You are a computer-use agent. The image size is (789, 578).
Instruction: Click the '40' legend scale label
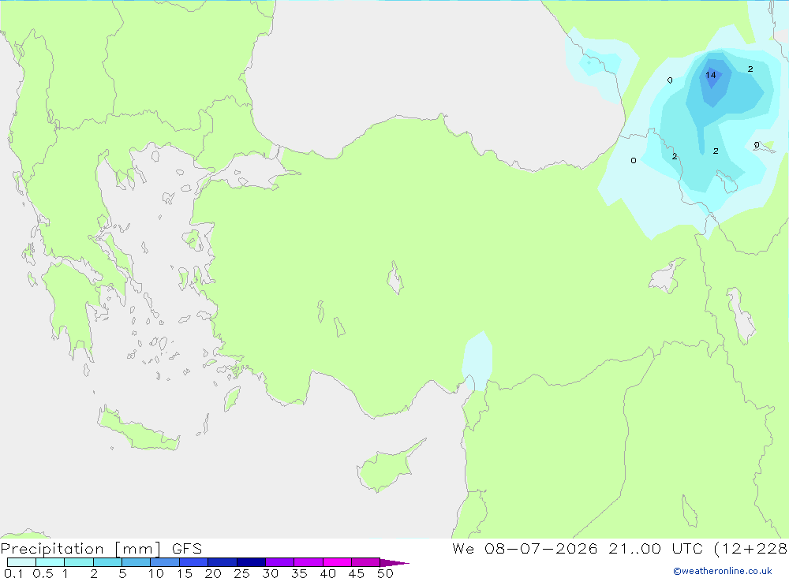[328, 573]
